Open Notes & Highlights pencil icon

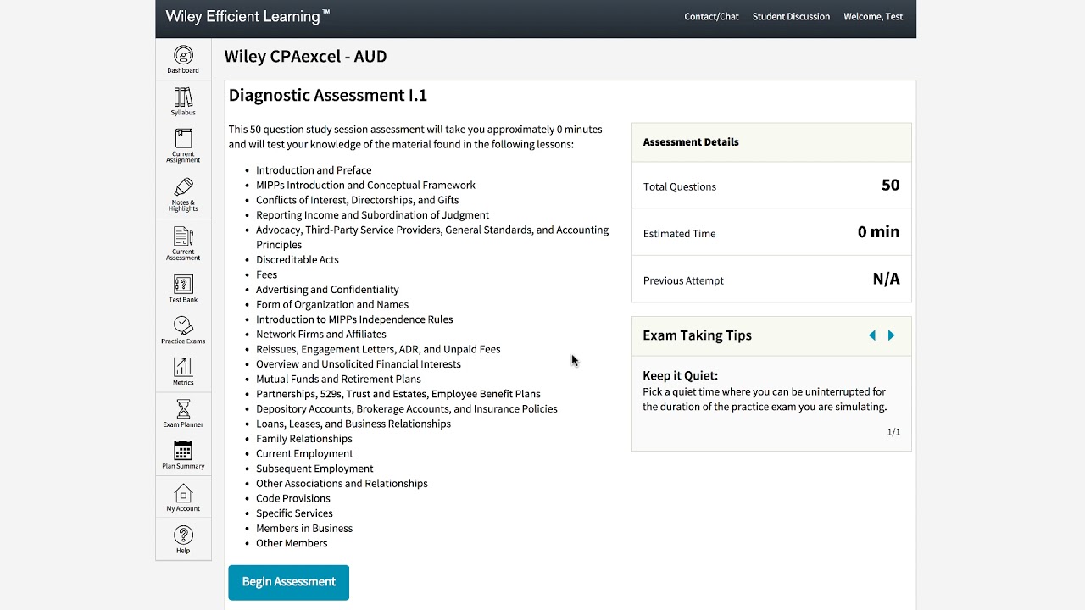point(183,187)
